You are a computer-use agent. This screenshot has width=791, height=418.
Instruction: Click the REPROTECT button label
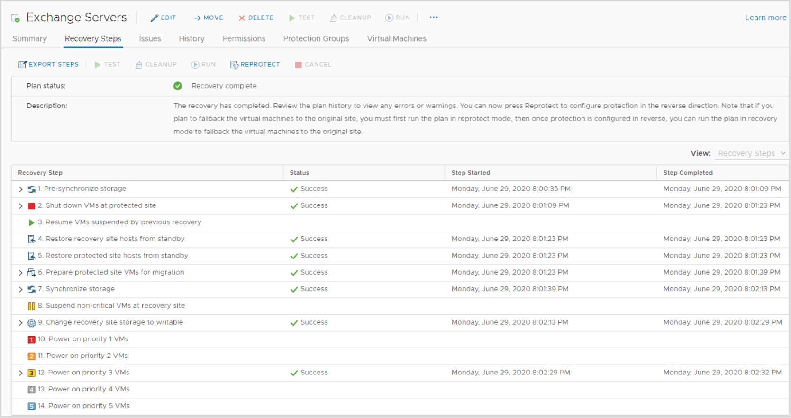tap(260, 64)
